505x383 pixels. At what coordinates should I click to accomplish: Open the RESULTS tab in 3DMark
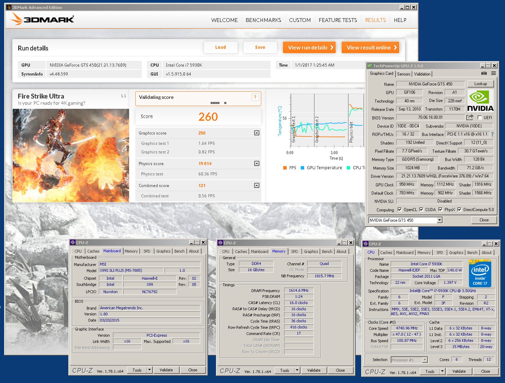375,20
